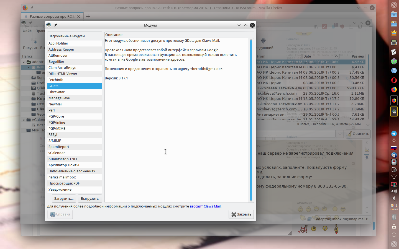Select the Dillo HTML Viewer module
The height and width of the screenshot is (249, 399).
click(x=75, y=74)
